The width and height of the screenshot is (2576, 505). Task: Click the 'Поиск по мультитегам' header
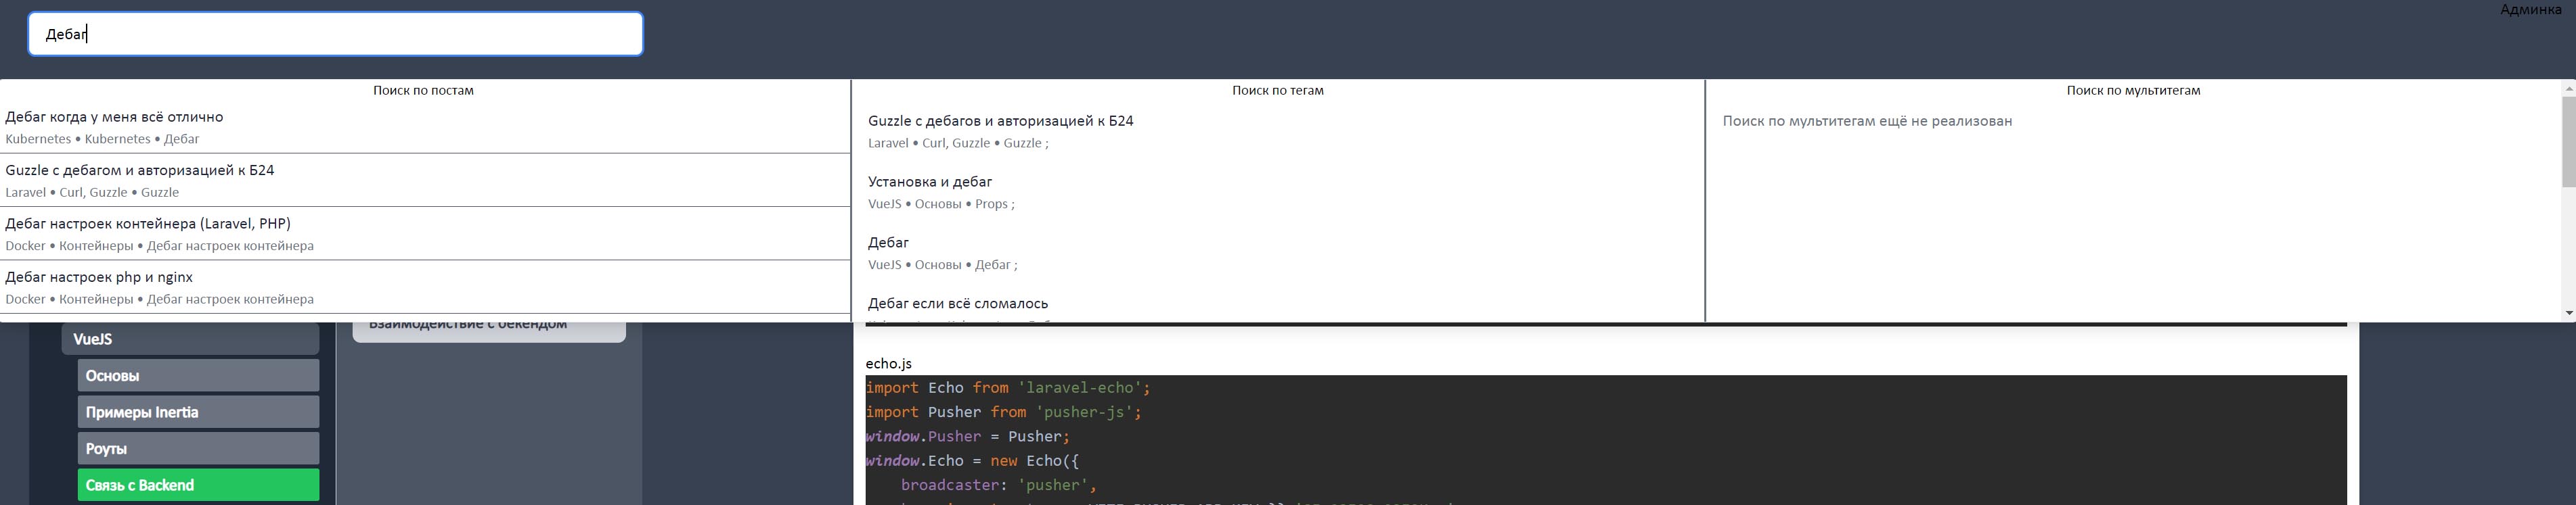coord(2134,91)
